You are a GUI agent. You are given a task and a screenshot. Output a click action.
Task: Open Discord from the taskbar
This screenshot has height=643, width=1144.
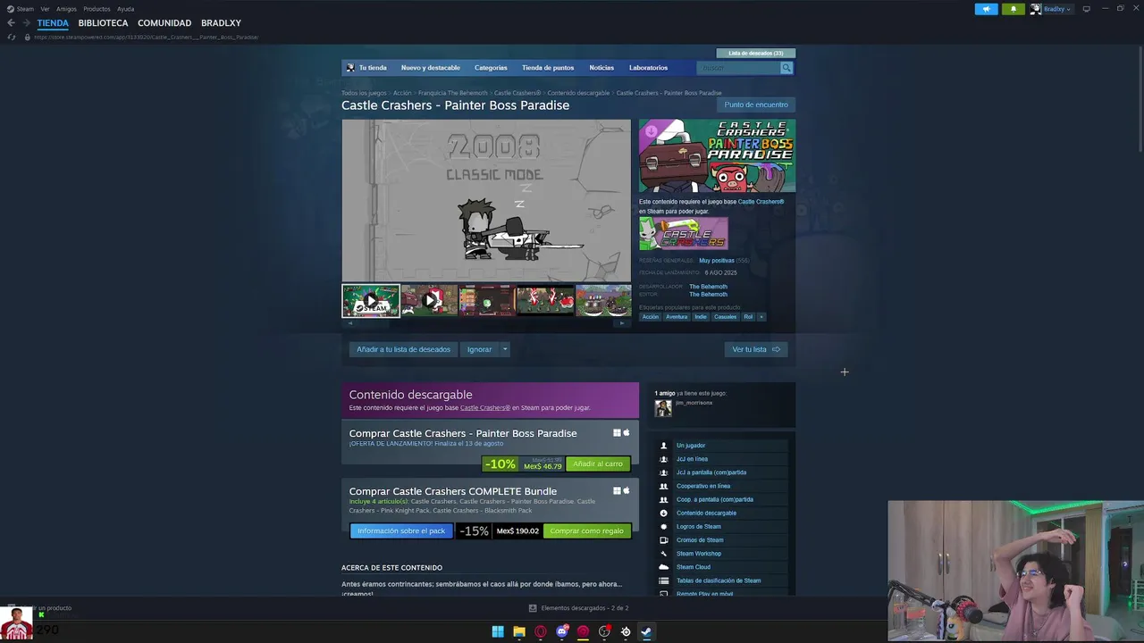(562, 631)
